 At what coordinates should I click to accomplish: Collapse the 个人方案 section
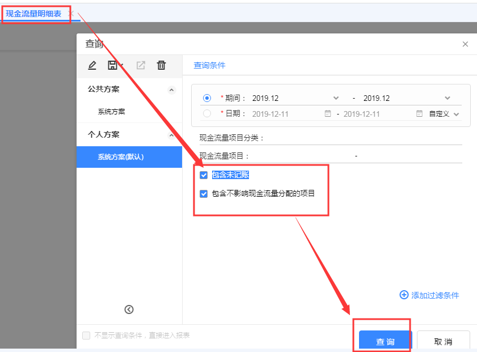172,135
